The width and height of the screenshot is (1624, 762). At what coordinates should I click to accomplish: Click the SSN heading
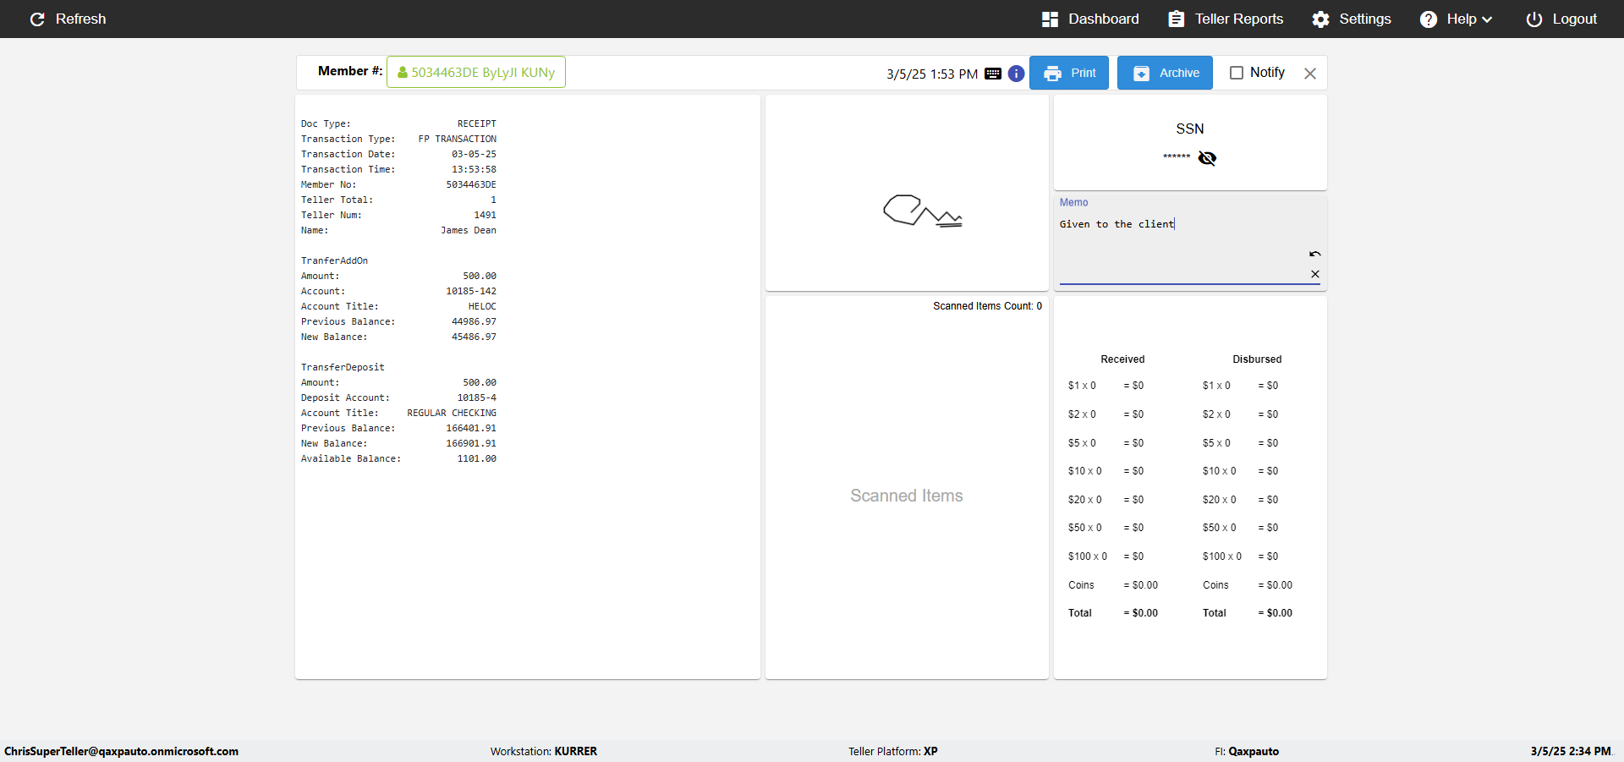pyautogui.click(x=1190, y=129)
